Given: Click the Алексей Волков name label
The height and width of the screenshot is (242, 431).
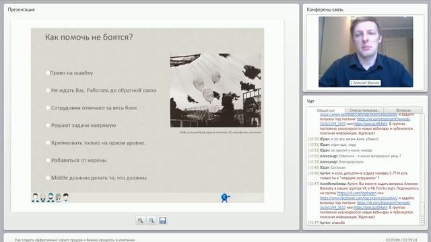Looking at the screenshot, I should pos(365,83).
